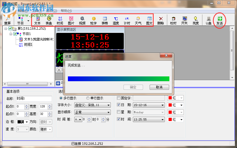Viewport: 237px width, 148px height.
Task: Select the 多行显示 radio button
Action: pos(61,98)
